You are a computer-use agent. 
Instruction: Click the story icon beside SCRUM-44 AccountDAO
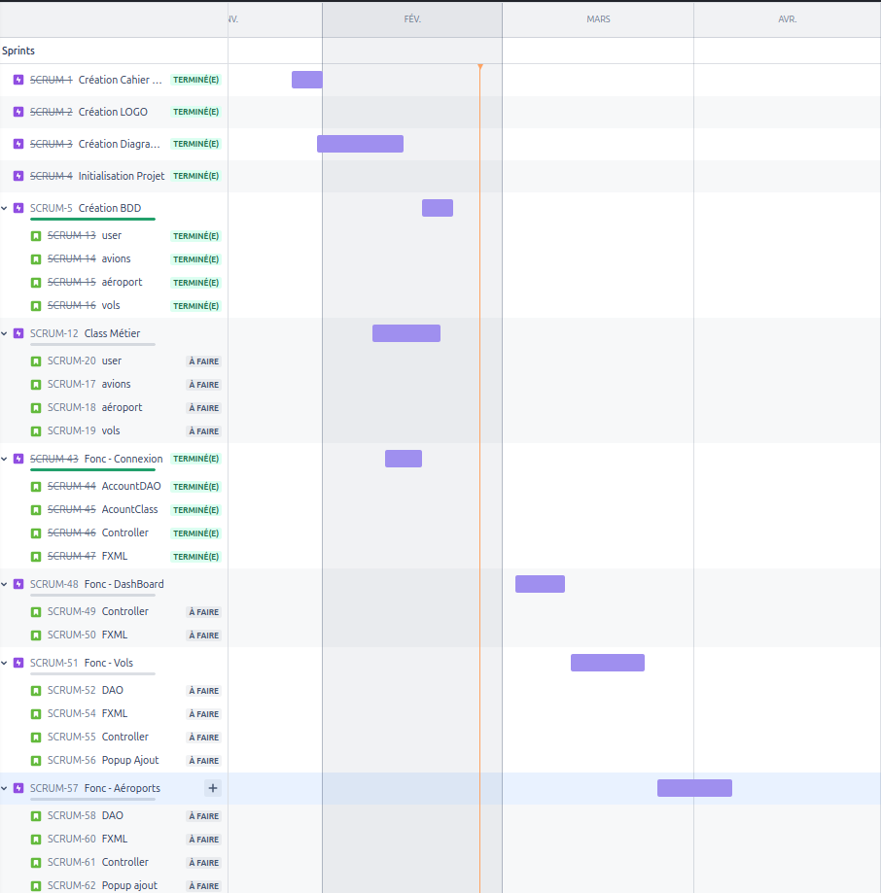[x=36, y=486]
